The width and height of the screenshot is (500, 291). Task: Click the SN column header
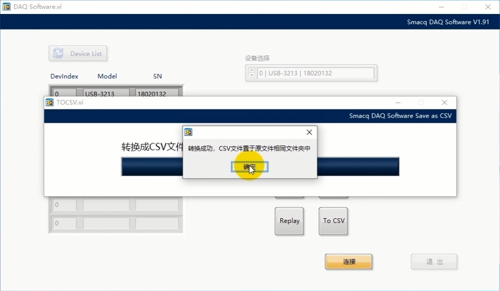click(x=157, y=77)
